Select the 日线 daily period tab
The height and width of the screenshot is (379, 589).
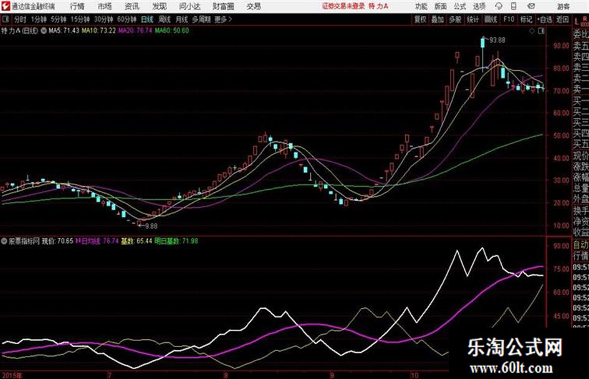coord(147,19)
